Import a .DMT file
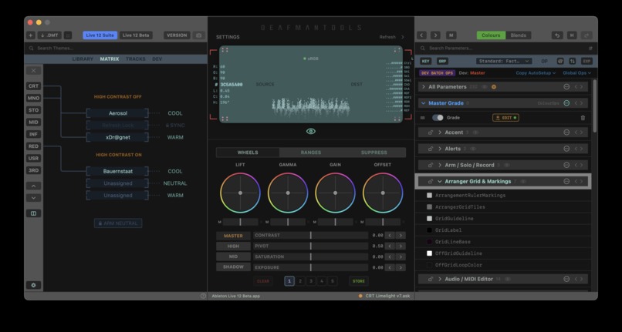 pyautogui.click(x=49, y=35)
